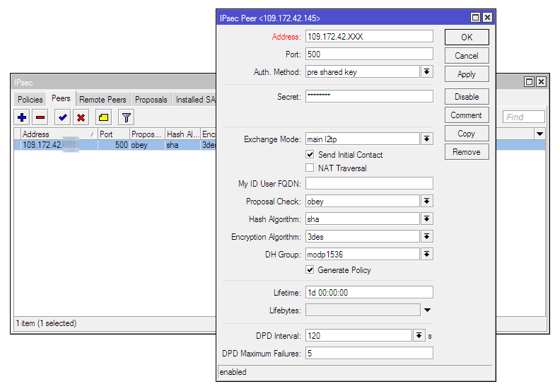This screenshot has height=389, width=560.
Task: Select peer row 109.172.42 in list
Action: 115,145
